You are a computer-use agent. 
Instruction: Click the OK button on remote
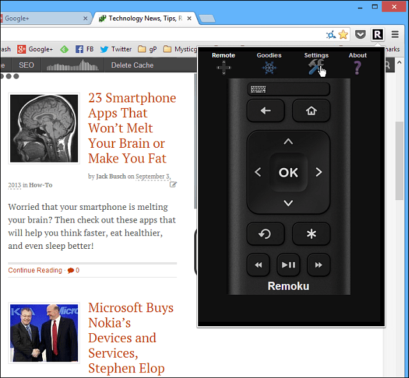click(288, 172)
